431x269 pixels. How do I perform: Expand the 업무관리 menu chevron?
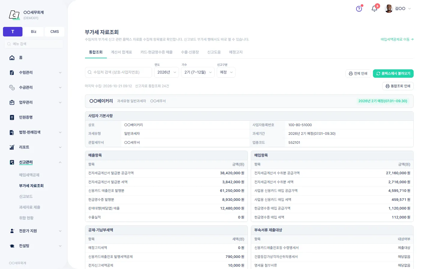[60, 103]
